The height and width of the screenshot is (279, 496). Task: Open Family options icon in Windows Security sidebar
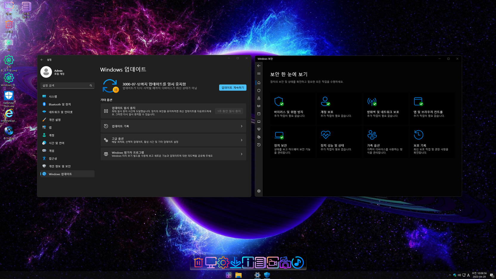[x=259, y=137]
